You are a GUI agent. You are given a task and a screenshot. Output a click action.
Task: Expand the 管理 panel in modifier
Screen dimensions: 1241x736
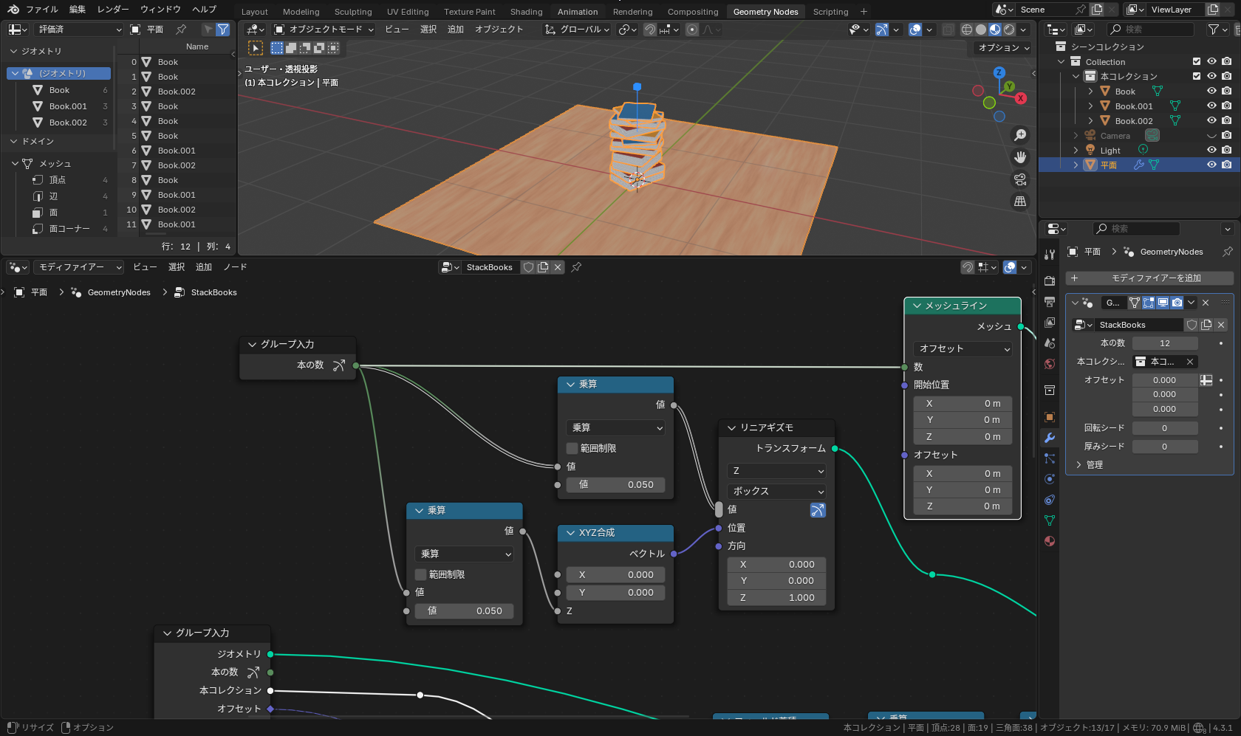[x=1078, y=464]
